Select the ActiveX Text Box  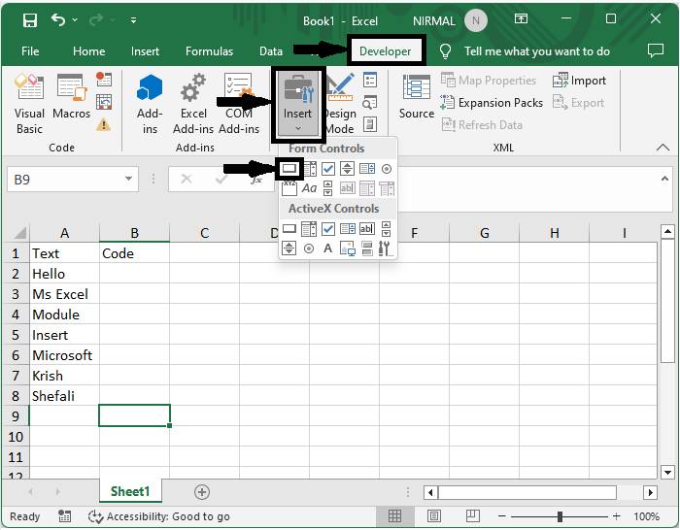click(x=367, y=229)
